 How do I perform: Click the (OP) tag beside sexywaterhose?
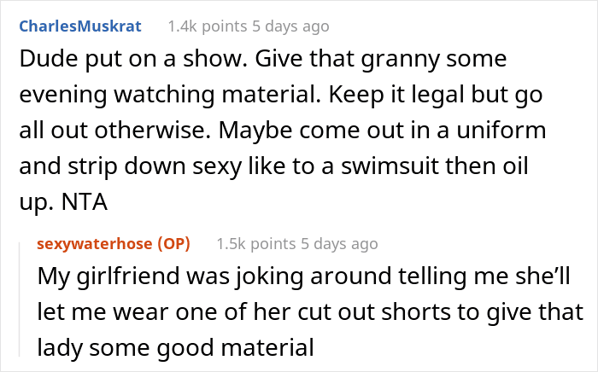tap(174, 244)
